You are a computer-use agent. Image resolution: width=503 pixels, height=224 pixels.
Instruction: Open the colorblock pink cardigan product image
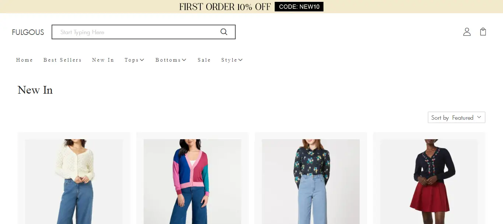tap(192, 181)
